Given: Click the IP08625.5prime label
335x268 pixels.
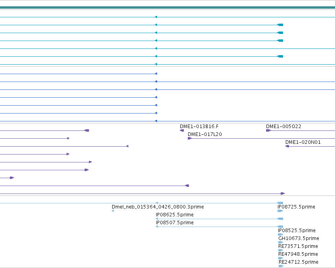Looking at the screenshot, I should pyautogui.click(x=174, y=215).
